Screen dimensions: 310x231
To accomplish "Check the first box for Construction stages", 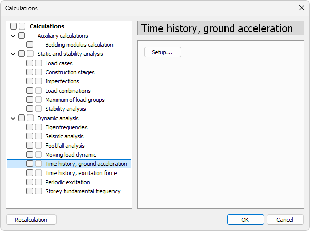I will point(30,72).
